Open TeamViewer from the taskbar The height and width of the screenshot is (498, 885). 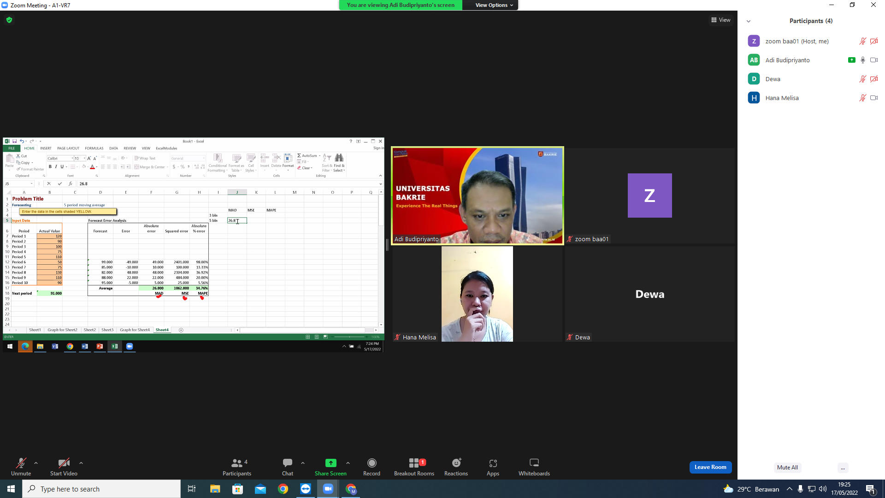[305, 489]
